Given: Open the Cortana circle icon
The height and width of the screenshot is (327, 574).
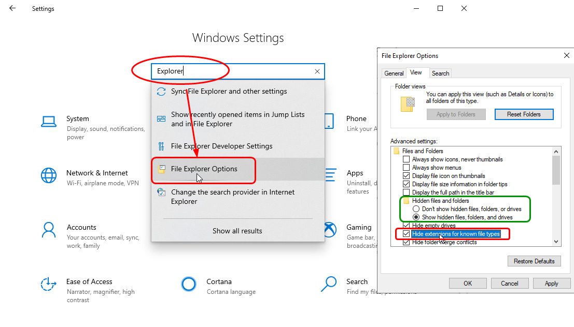Looking at the screenshot, I should pyautogui.click(x=189, y=284).
